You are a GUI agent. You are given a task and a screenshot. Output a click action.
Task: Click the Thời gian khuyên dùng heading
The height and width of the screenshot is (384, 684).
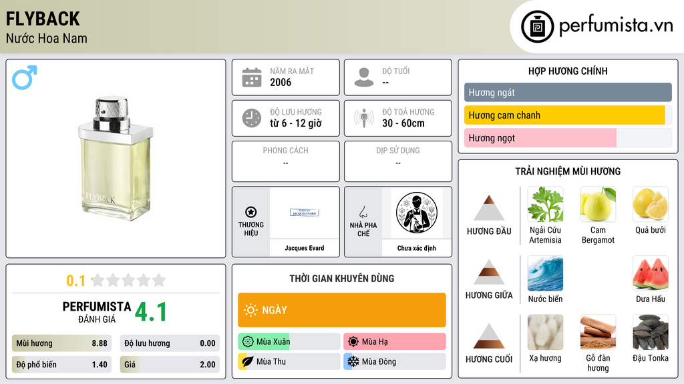coord(342,279)
